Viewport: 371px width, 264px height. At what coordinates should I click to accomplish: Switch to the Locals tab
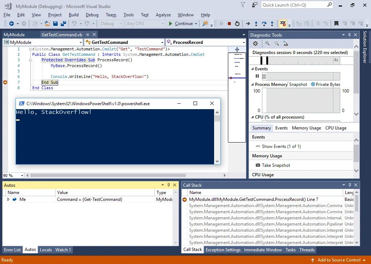pyautogui.click(x=46, y=249)
